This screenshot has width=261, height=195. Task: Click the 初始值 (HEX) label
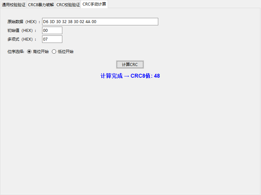22,31
